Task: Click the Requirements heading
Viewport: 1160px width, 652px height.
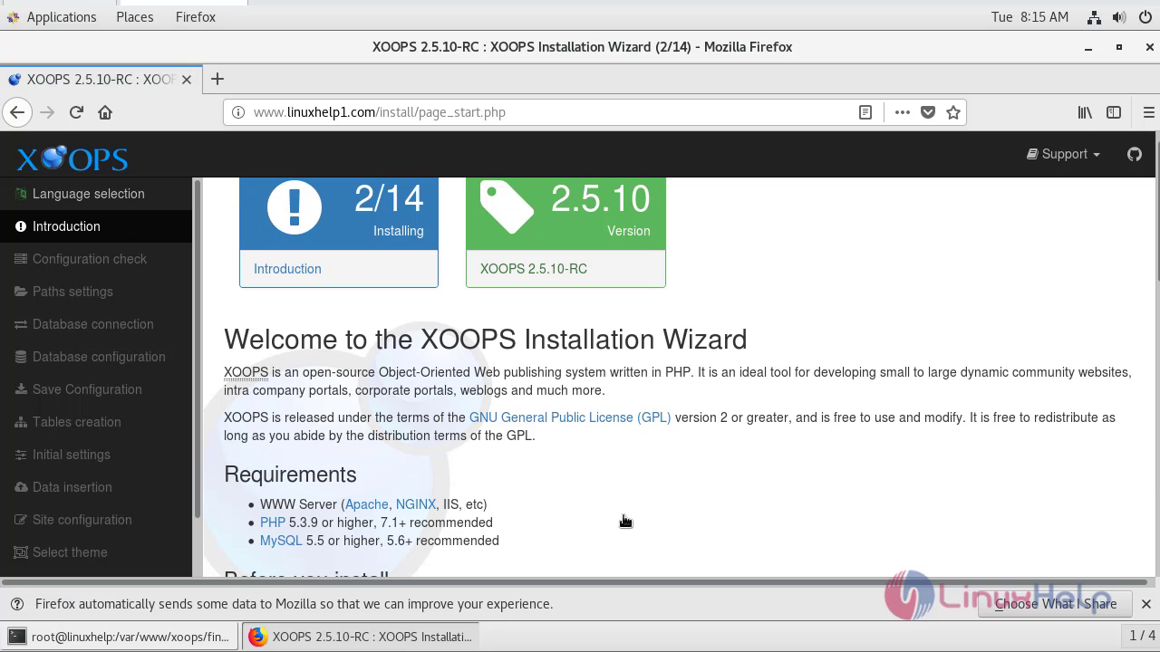Action: tap(290, 475)
